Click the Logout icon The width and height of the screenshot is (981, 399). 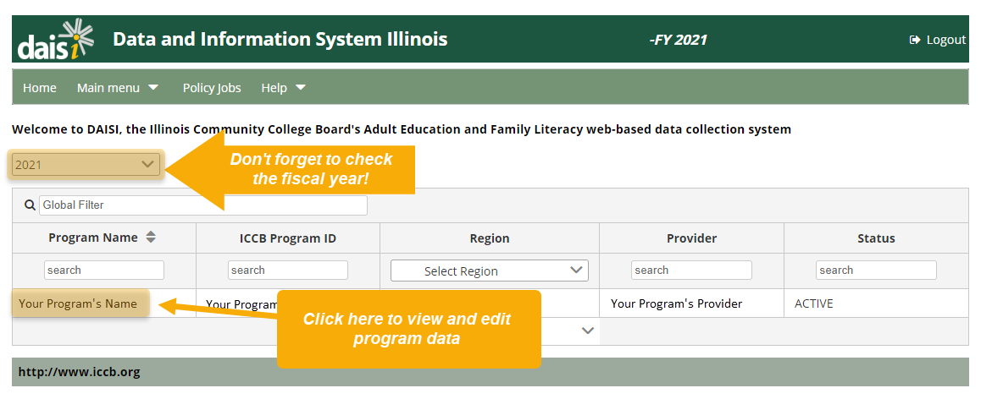pos(914,40)
